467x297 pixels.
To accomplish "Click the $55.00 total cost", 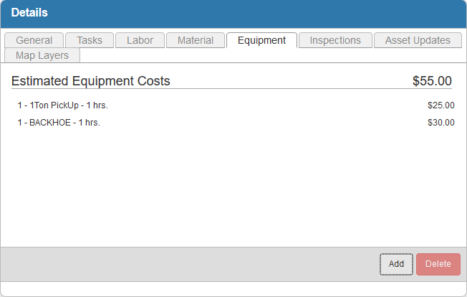I will click(432, 81).
